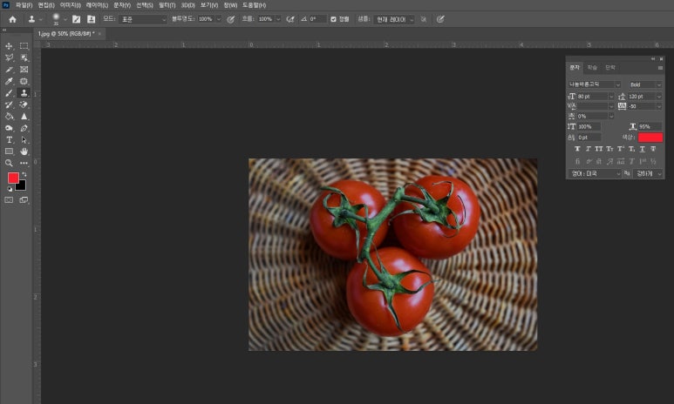674x404 pixels.
Task: Open the font size 80 pt dropdown
Action: pos(611,97)
